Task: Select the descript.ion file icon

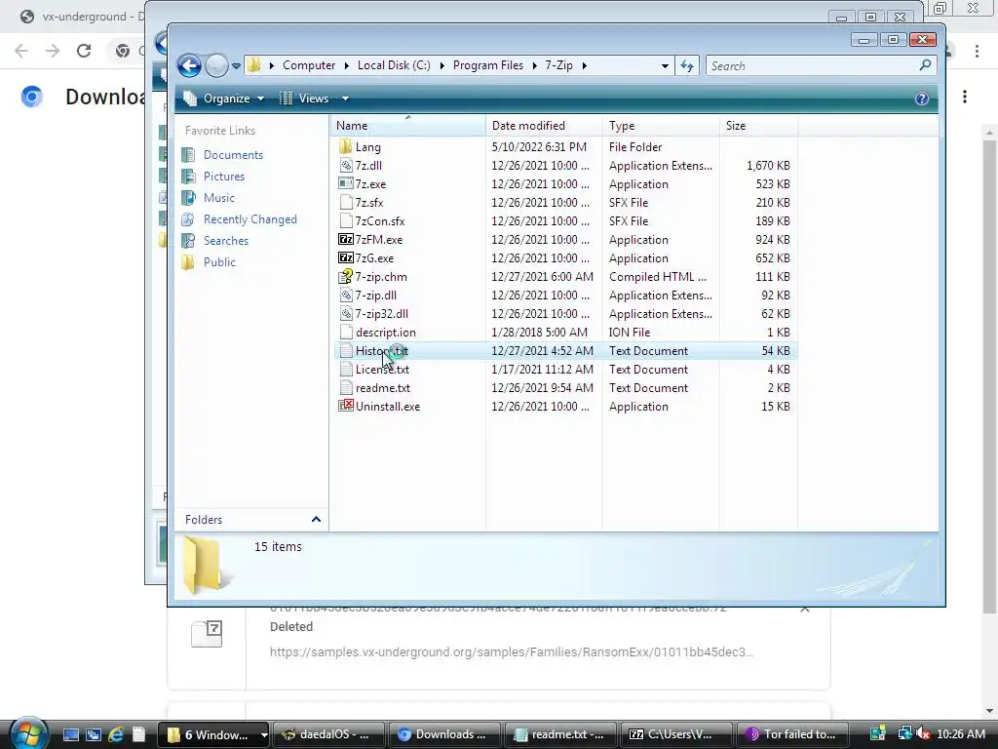Action: coord(346,332)
